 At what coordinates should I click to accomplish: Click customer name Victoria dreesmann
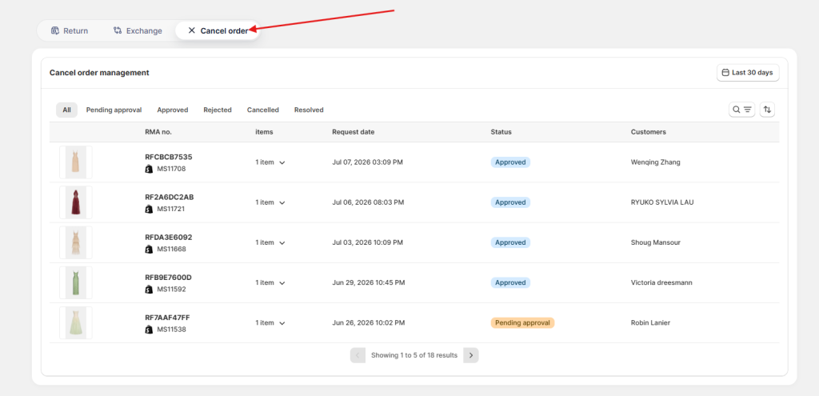pos(661,282)
